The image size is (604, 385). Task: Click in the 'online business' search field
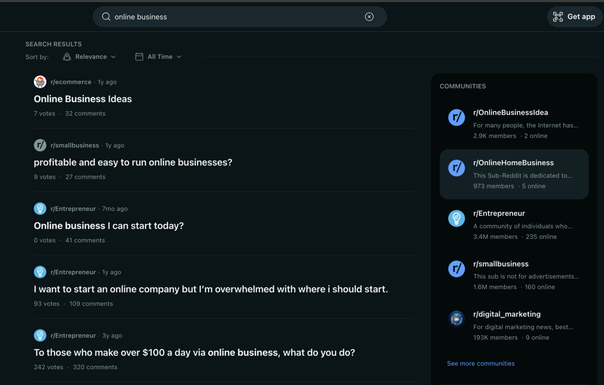click(234, 17)
